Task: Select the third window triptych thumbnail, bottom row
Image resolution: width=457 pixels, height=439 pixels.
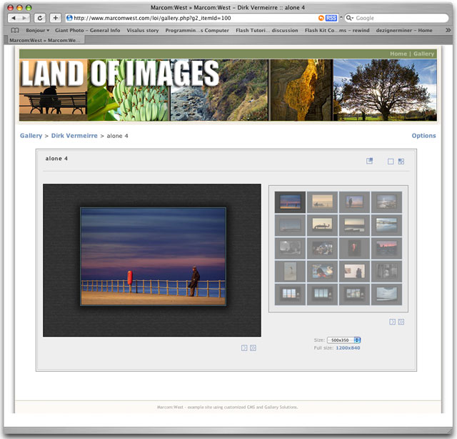Action: point(354,295)
